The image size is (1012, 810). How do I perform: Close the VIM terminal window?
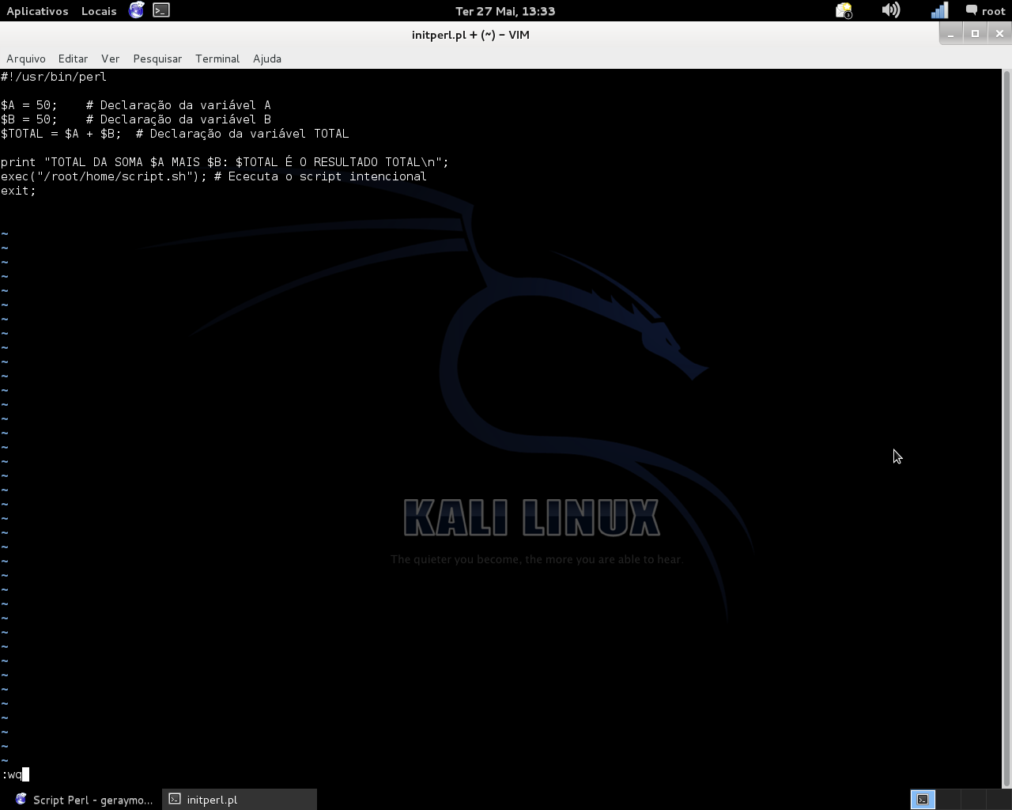point(999,33)
